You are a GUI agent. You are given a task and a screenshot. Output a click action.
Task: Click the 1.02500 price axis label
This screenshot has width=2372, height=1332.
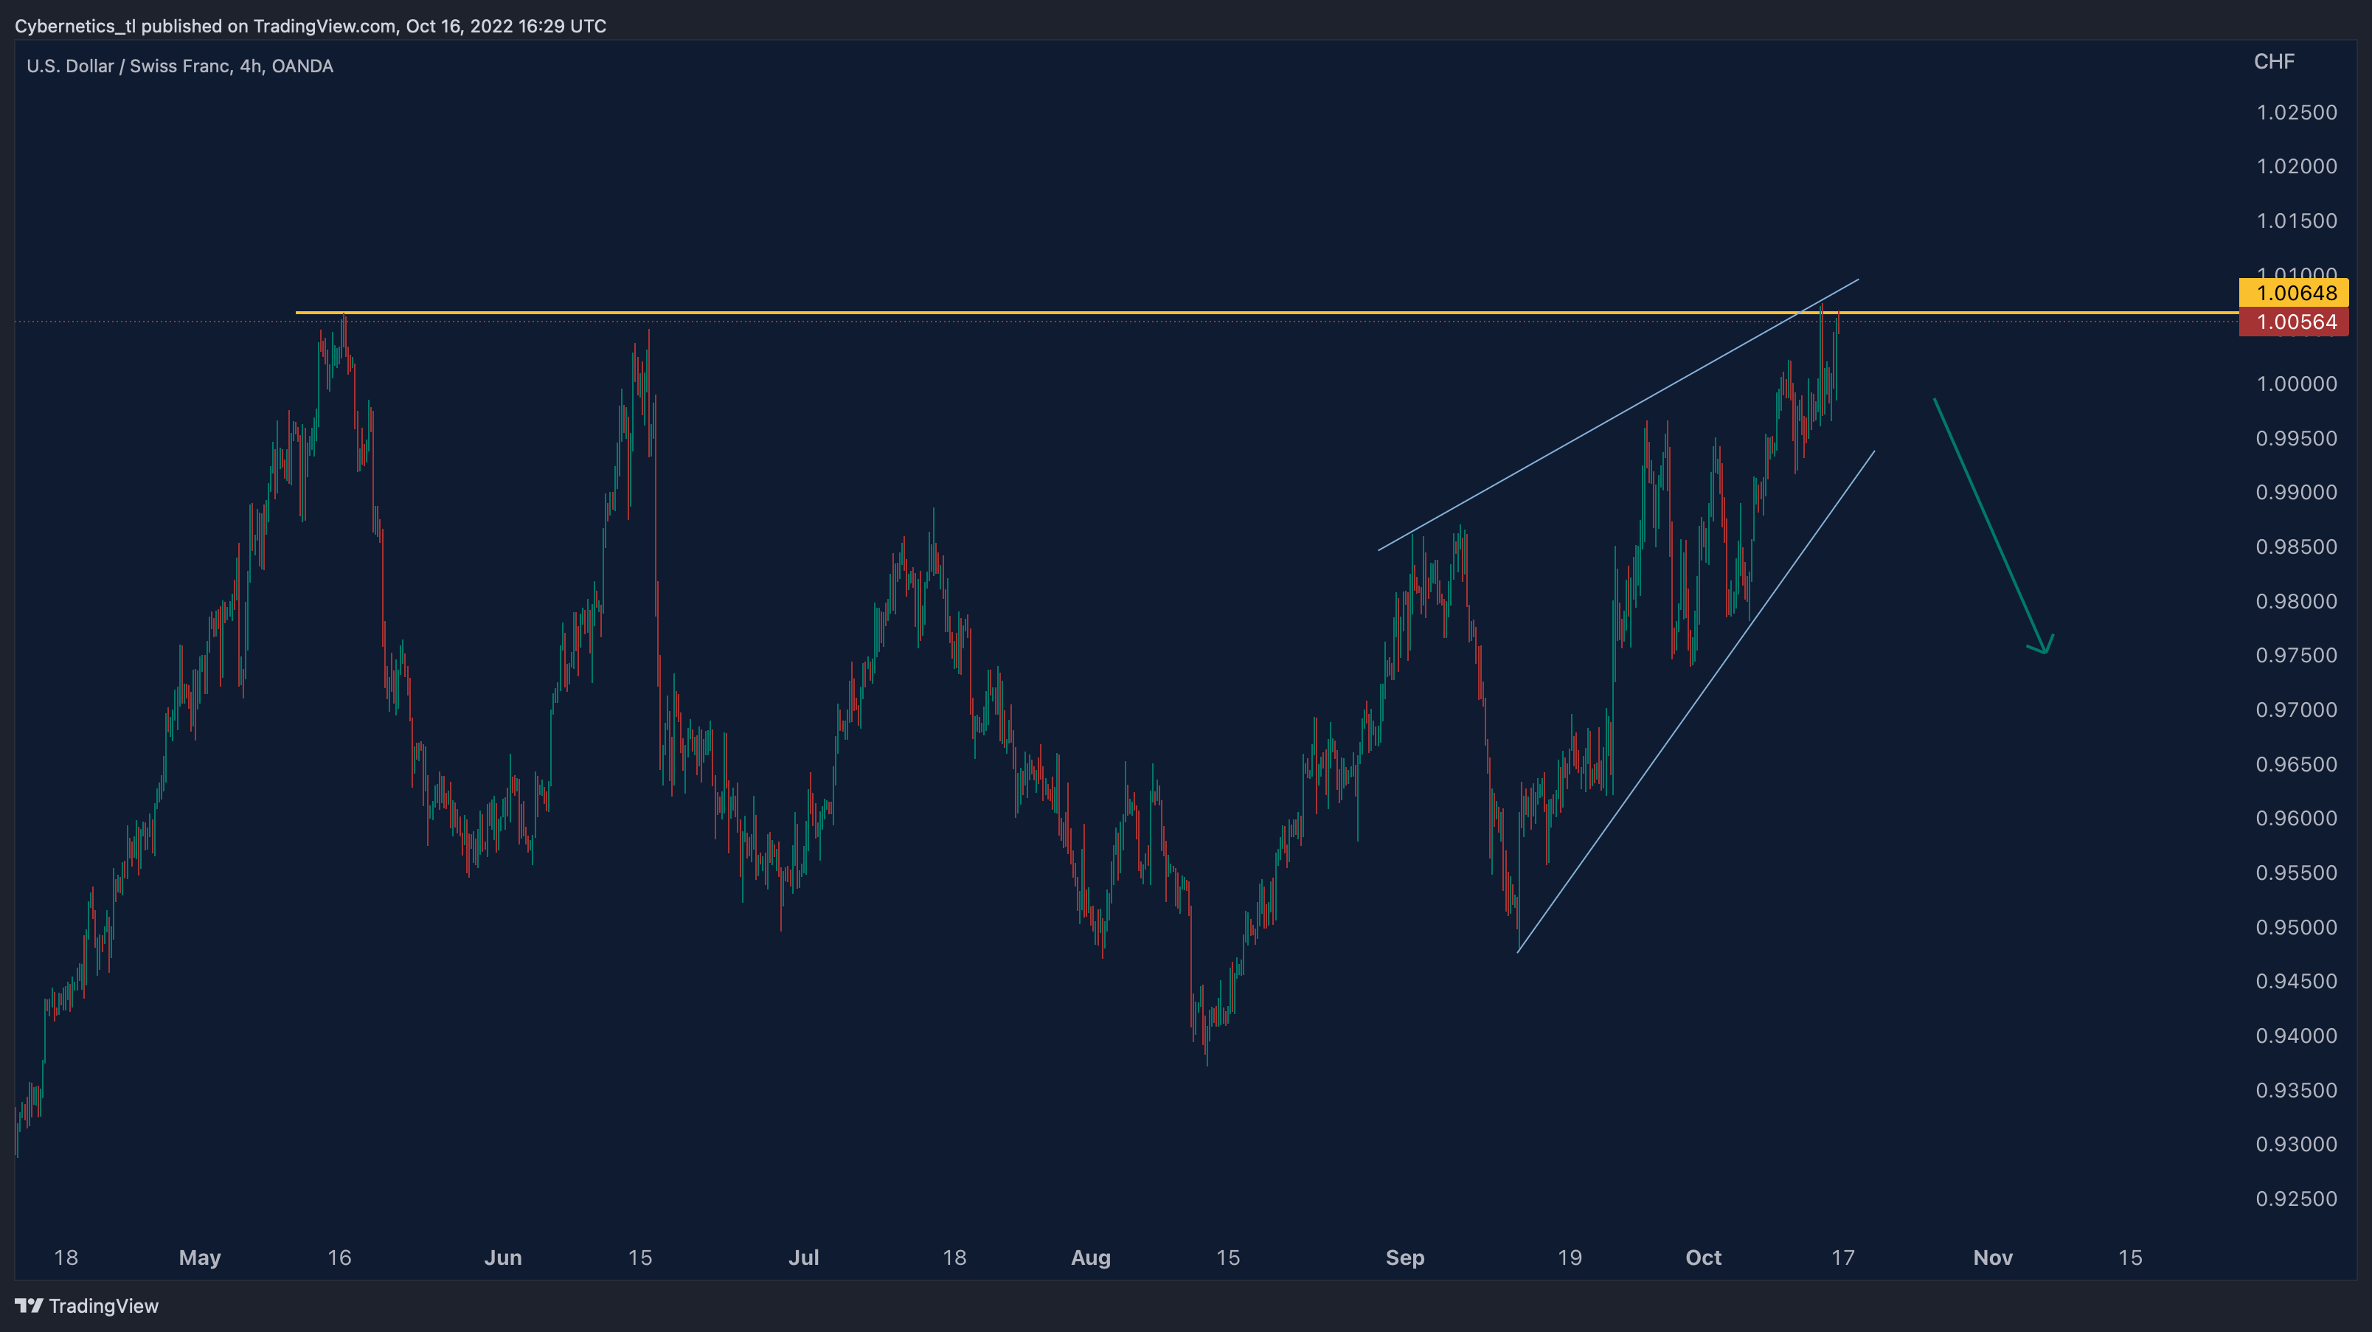pyautogui.click(x=2297, y=112)
